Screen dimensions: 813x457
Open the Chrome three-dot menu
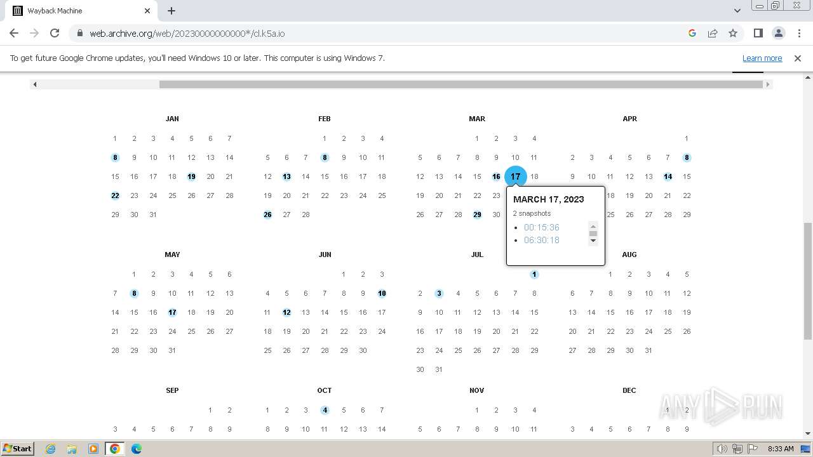(x=799, y=33)
